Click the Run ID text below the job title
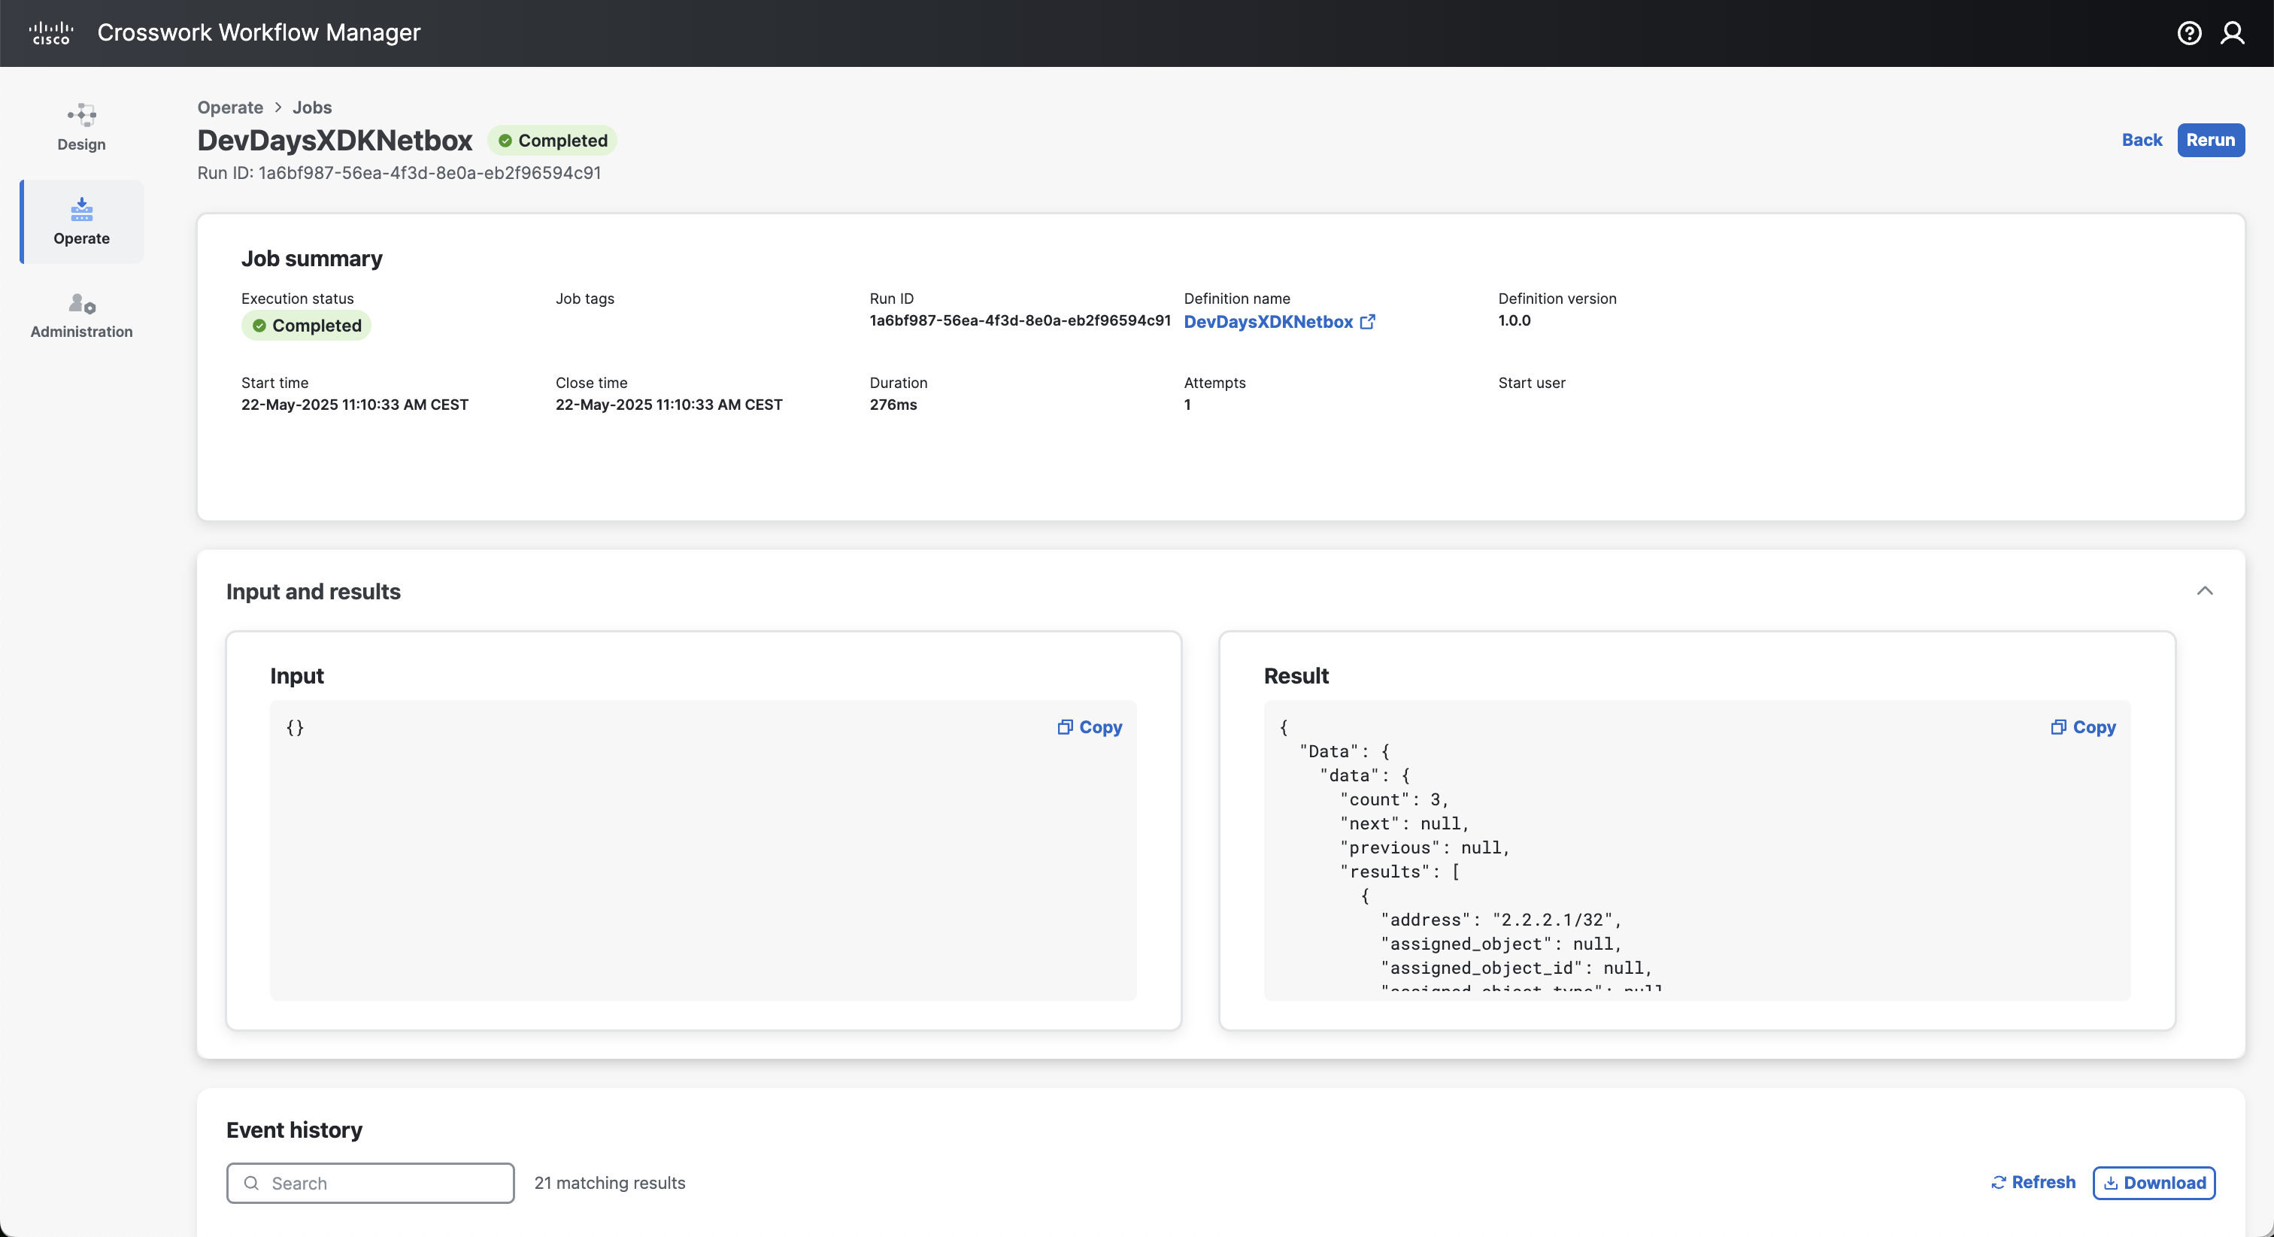 (x=399, y=172)
